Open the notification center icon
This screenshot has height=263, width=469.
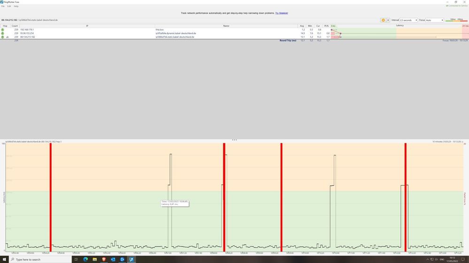(463, 259)
